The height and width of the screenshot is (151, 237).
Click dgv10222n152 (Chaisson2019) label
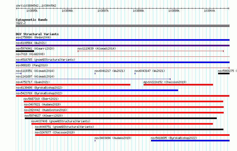pos(165,82)
